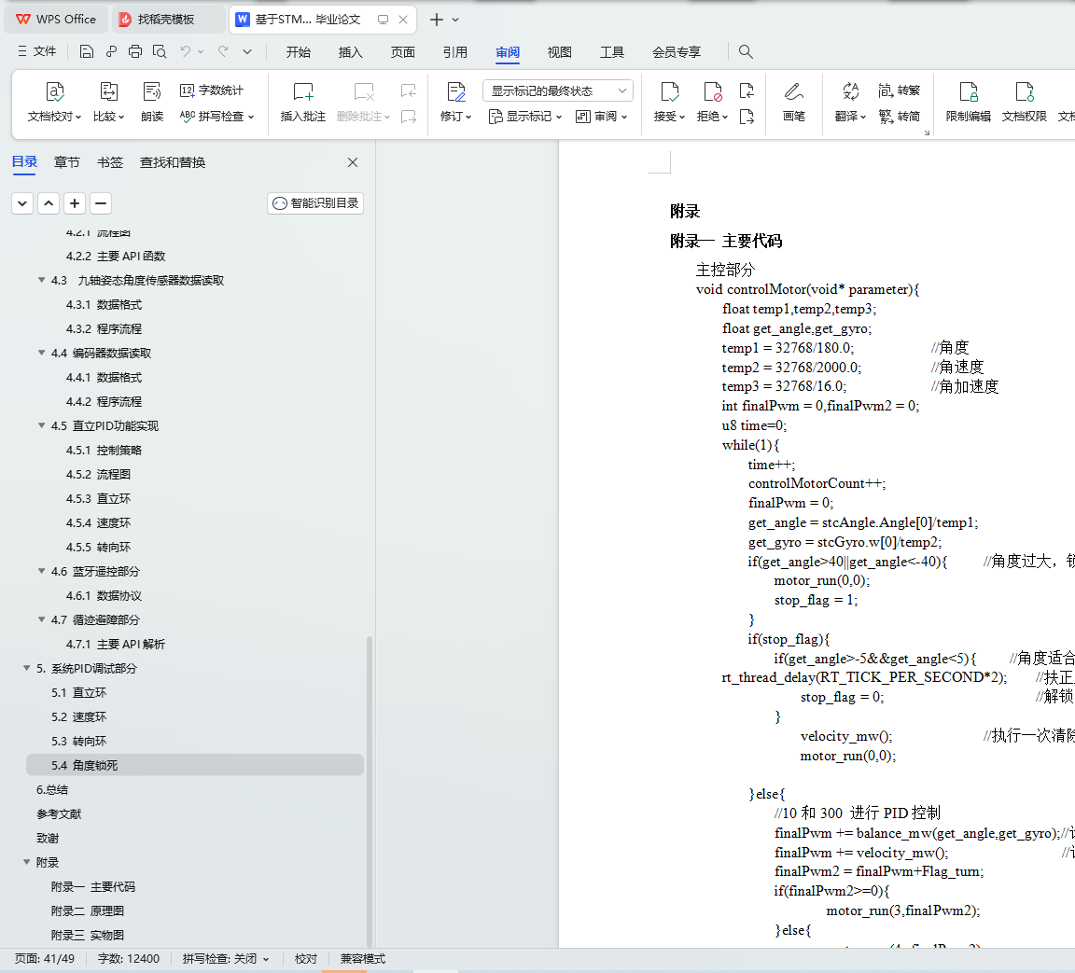This screenshot has width=1075, height=973.
Task: Switch to the 引用 ribbon tab
Action: tap(454, 52)
